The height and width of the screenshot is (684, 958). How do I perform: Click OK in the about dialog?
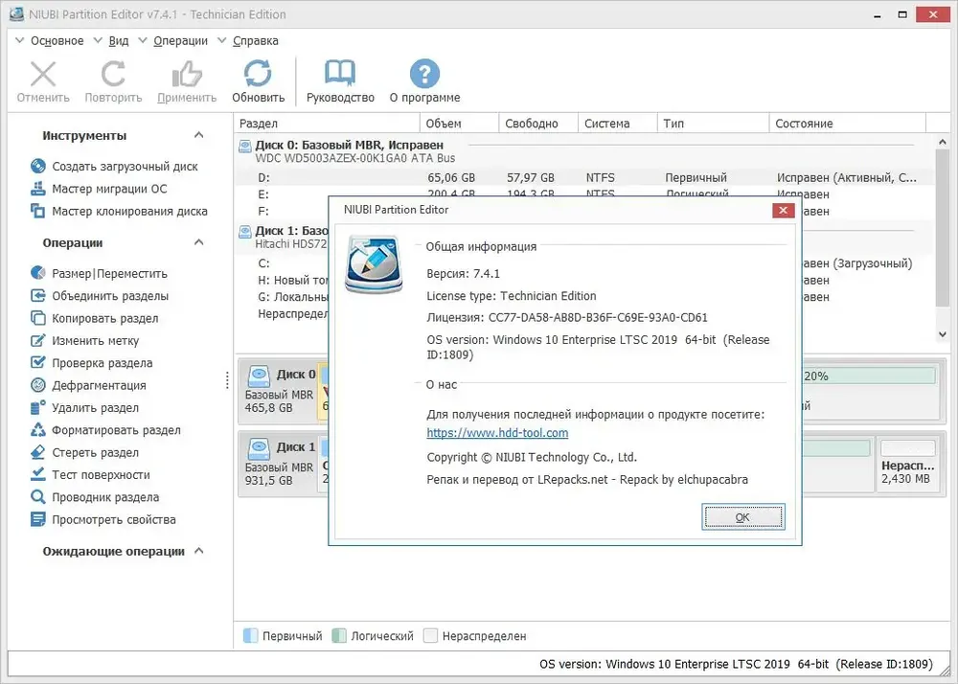[743, 517]
